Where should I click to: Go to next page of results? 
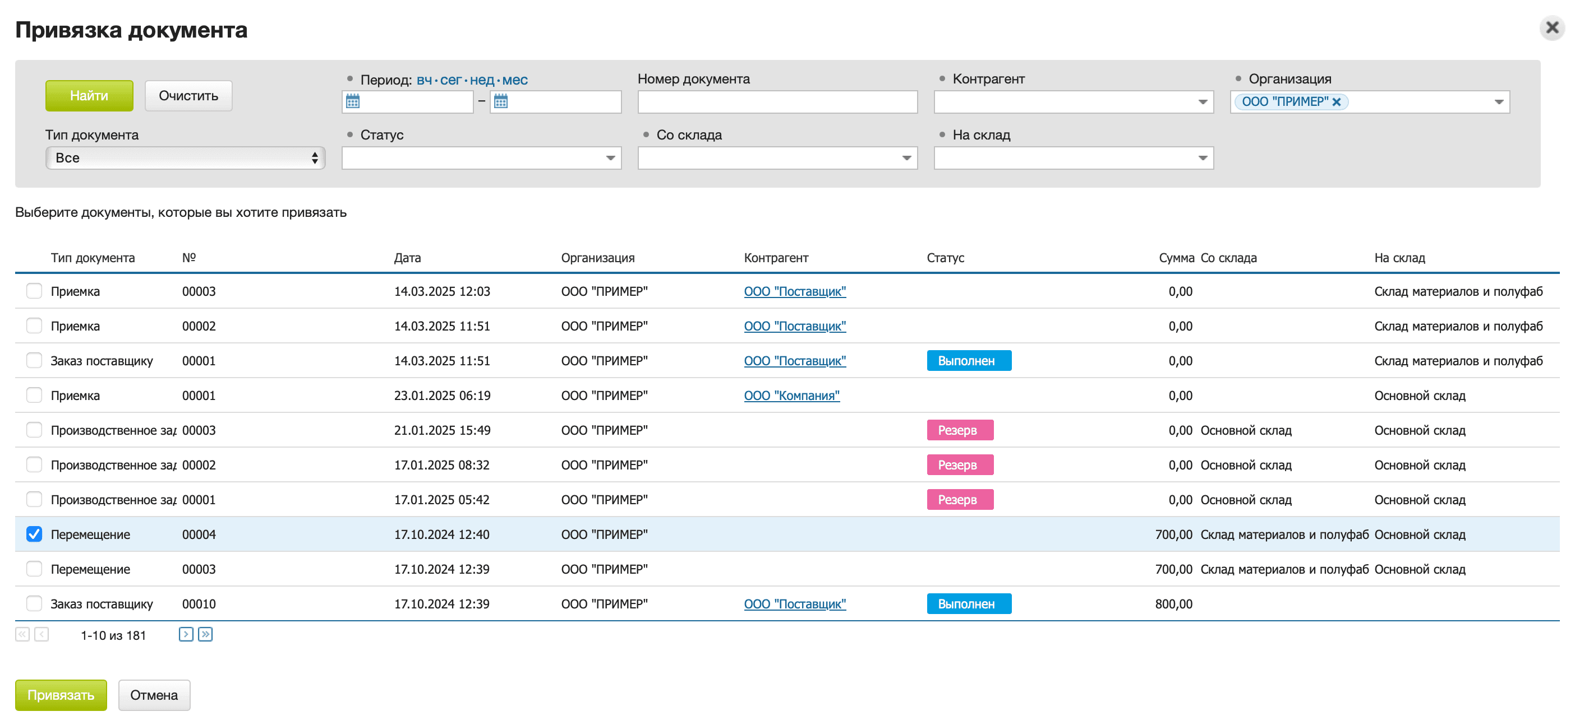click(186, 634)
